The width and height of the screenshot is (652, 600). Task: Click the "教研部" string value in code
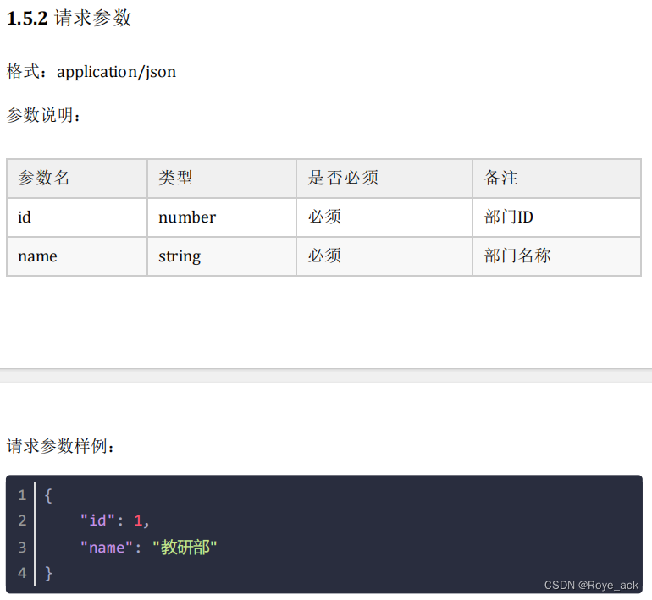coord(185,548)
